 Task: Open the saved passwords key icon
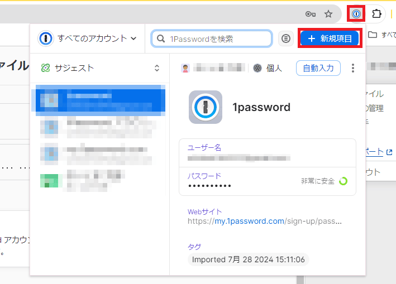(x=311, y=14)
